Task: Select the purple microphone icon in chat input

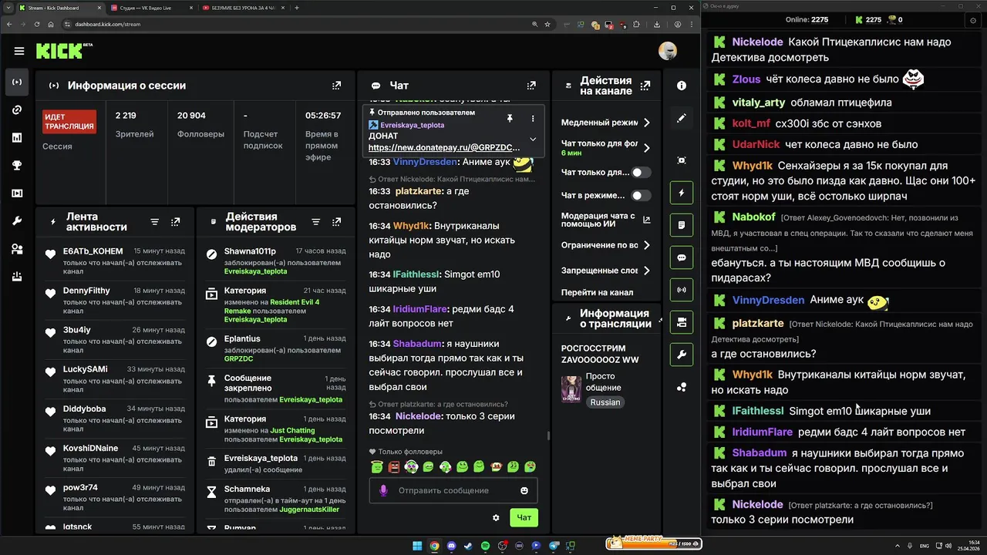Action: [x=383, y=491]
